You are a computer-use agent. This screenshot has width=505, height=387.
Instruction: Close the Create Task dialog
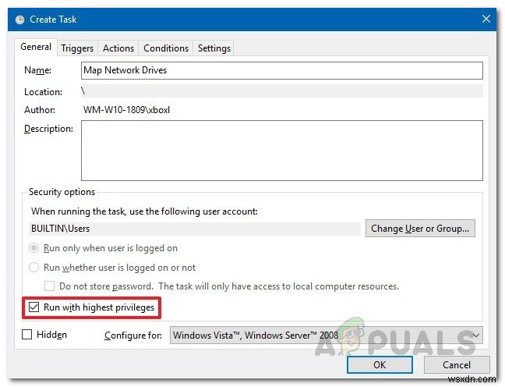pos(486,19)
